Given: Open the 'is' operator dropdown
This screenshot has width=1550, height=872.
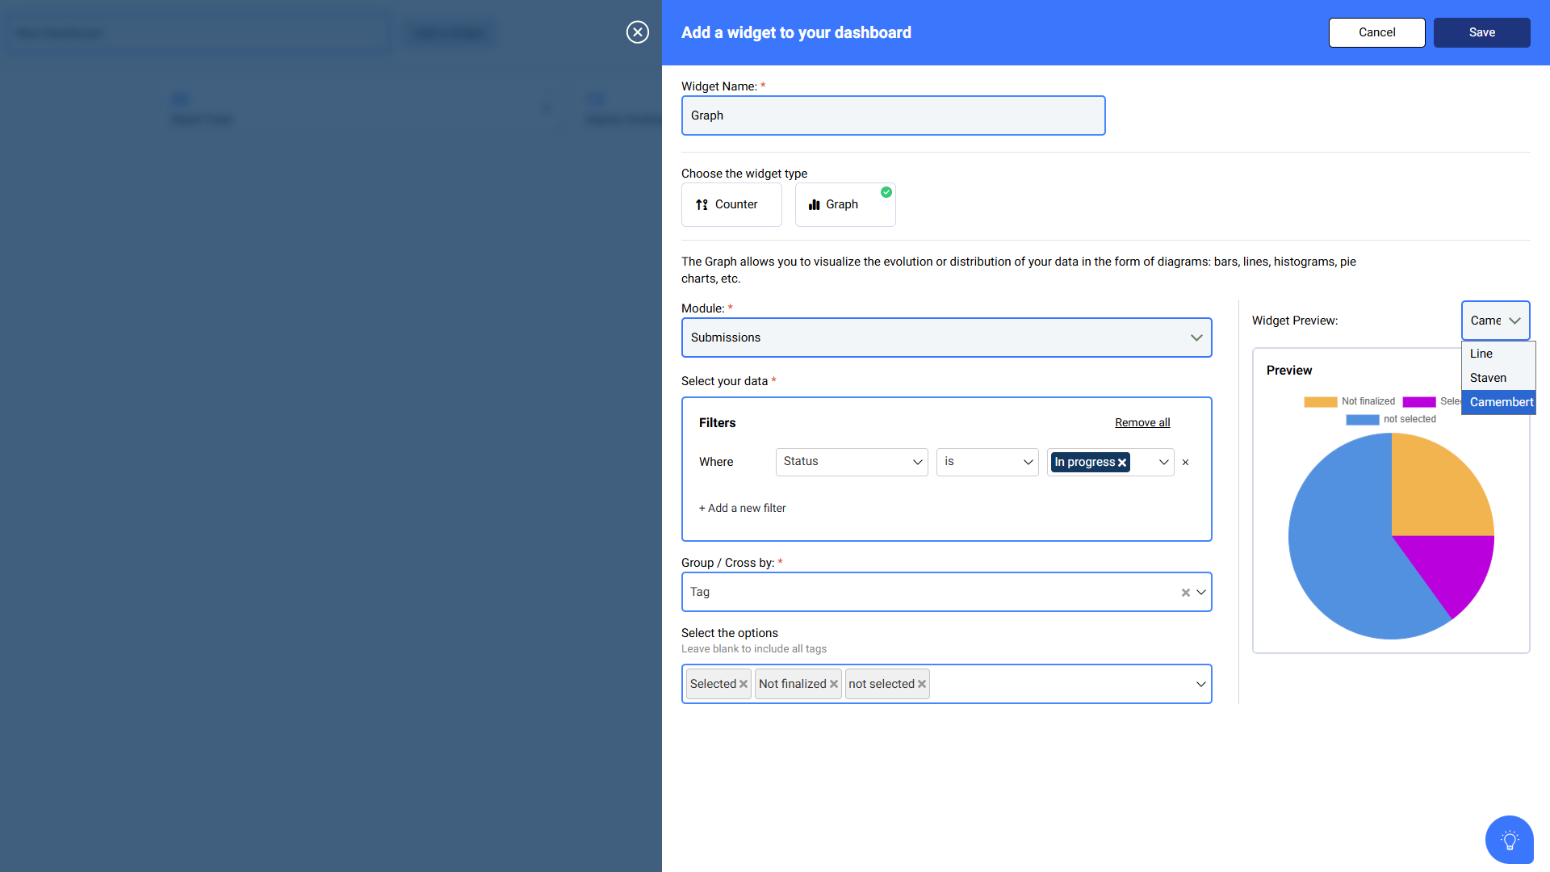Looking at the screenshot, I should (x=987, y=462).
